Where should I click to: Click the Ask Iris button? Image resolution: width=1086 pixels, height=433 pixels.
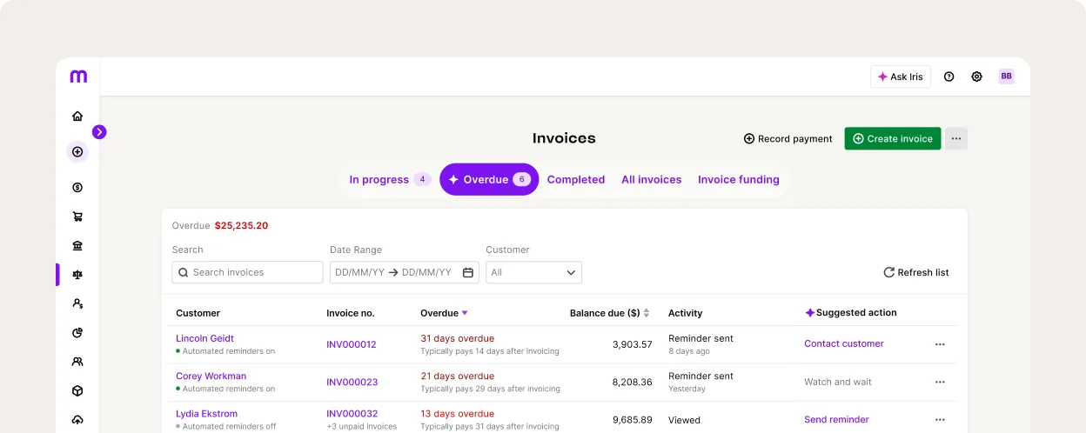pyautogui.click(x=901, y=77)
